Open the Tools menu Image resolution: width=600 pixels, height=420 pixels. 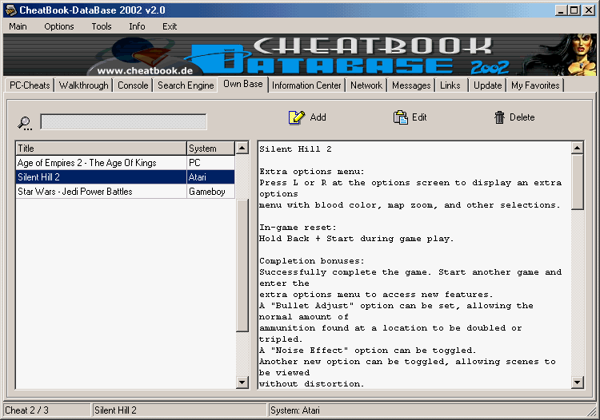coord(102,26)
